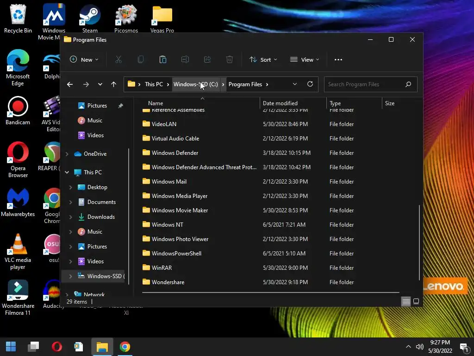Launch Bandicam from the desktop

18,110
